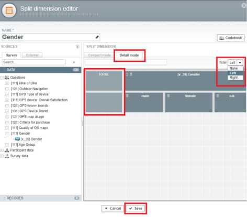Viewport: 247px width, 217px height.
Task: Select Quality of OS maps tree item
Action: coord(29,128)
